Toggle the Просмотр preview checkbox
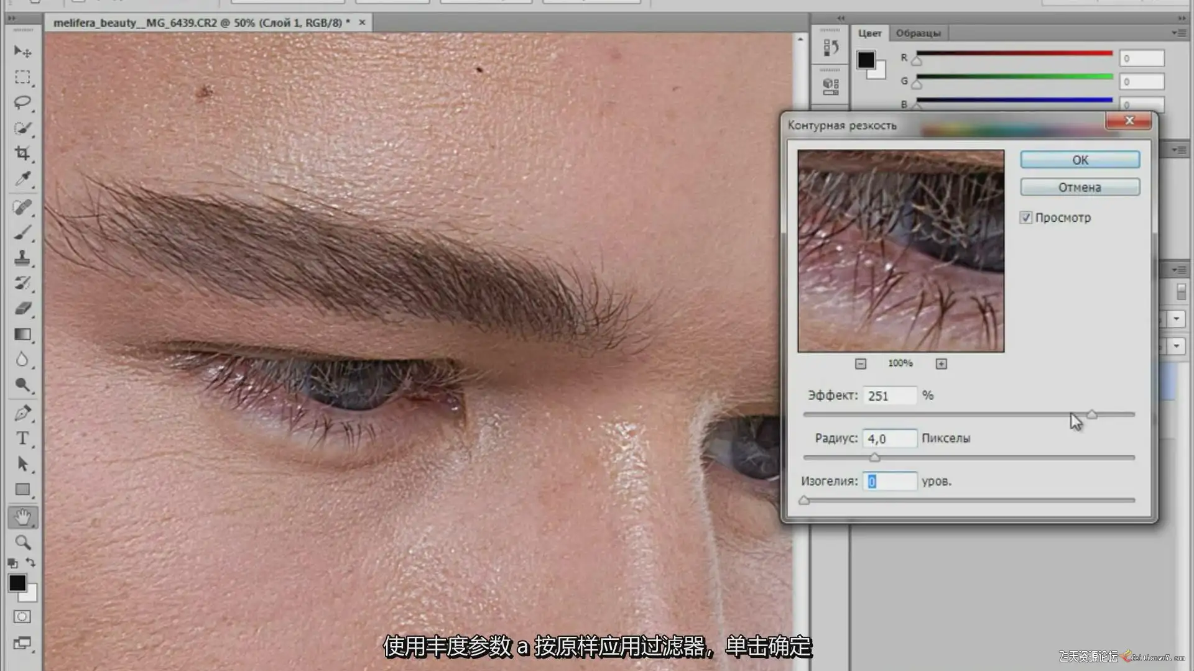1194x671 pixels. (x=1025, y=217)
